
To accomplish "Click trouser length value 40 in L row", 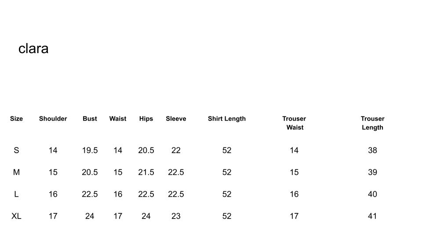I will pyautogui.click(x=372, y=194).
